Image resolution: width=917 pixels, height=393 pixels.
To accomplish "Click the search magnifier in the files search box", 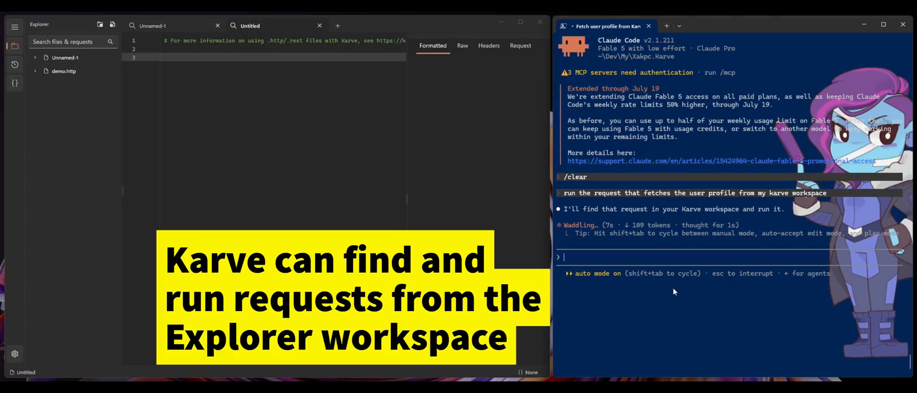I will point(111,42).
